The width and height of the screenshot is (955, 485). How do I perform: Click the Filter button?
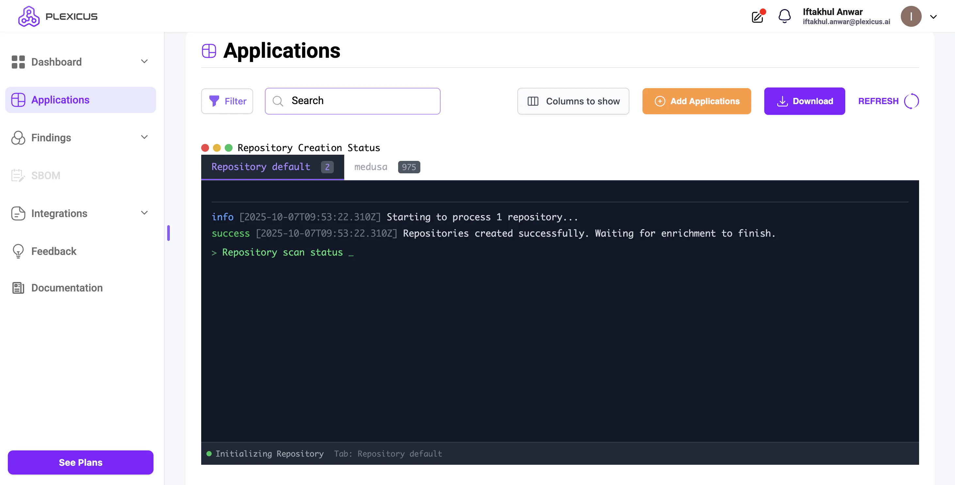click(227, 101)
